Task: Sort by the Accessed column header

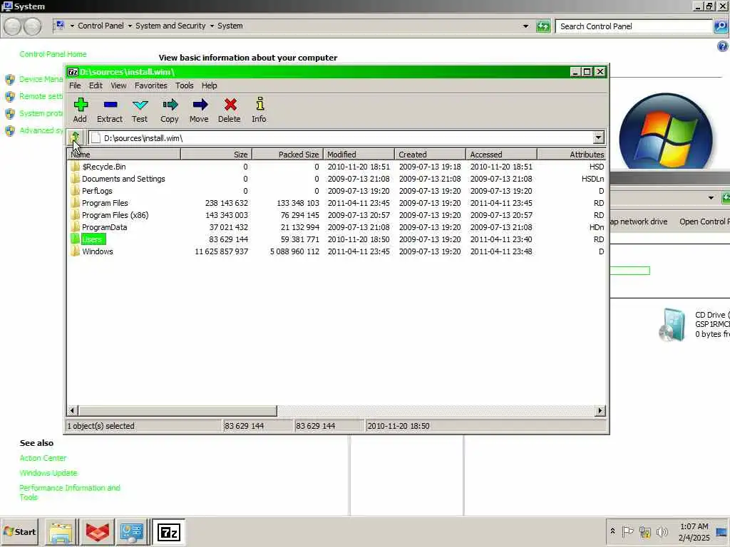Action: click(x=501, y=155)
